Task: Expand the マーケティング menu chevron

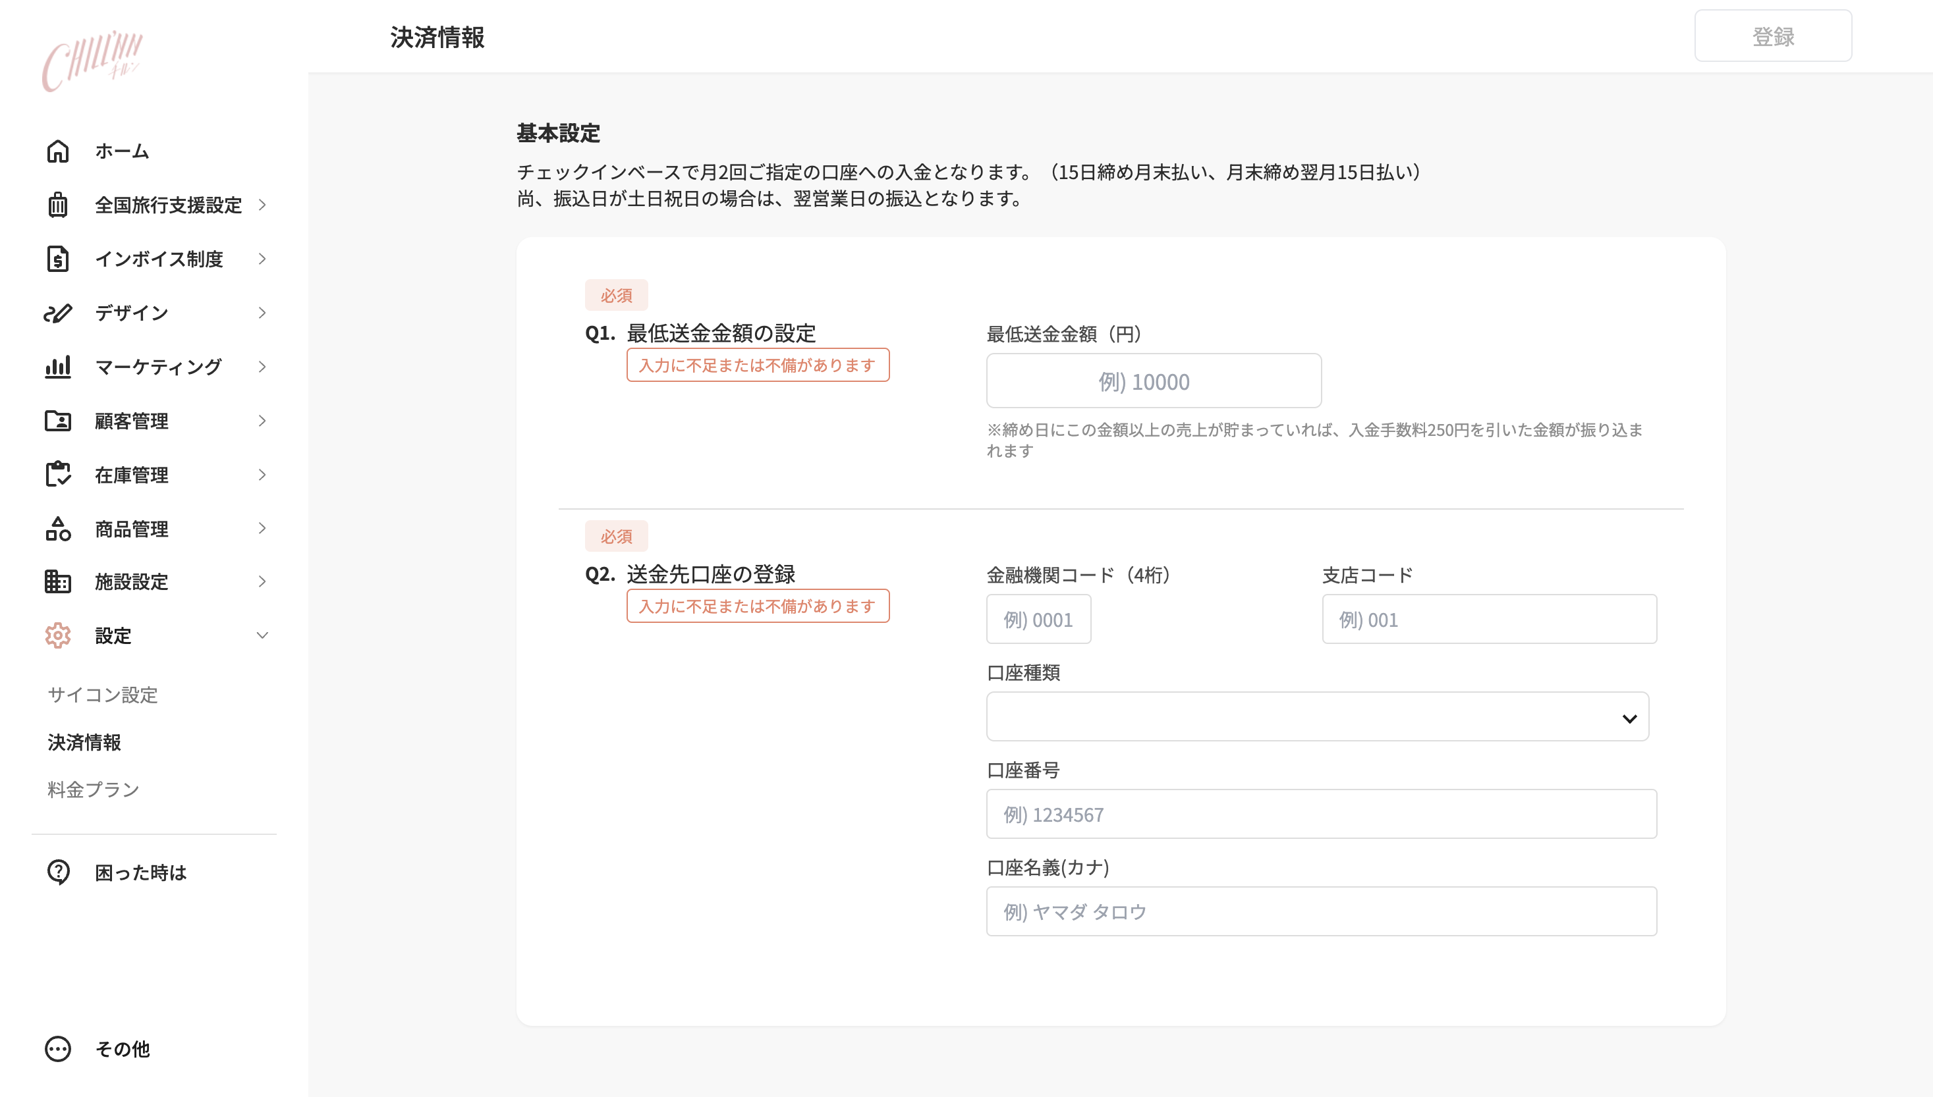Action: tap(262, 367)
